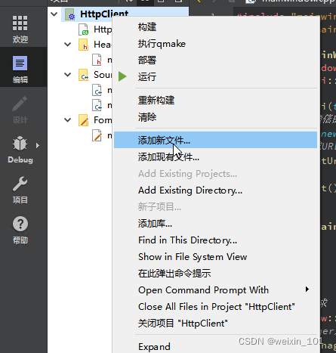Click the Headers folder icon
This screenshot has width=336, height=353.
click(x=83, y=45)
